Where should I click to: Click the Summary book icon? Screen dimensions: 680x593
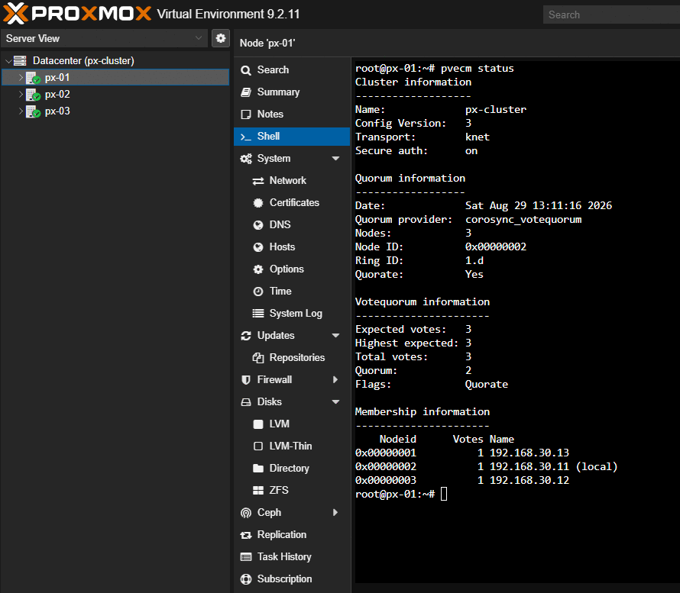(246, 92)
